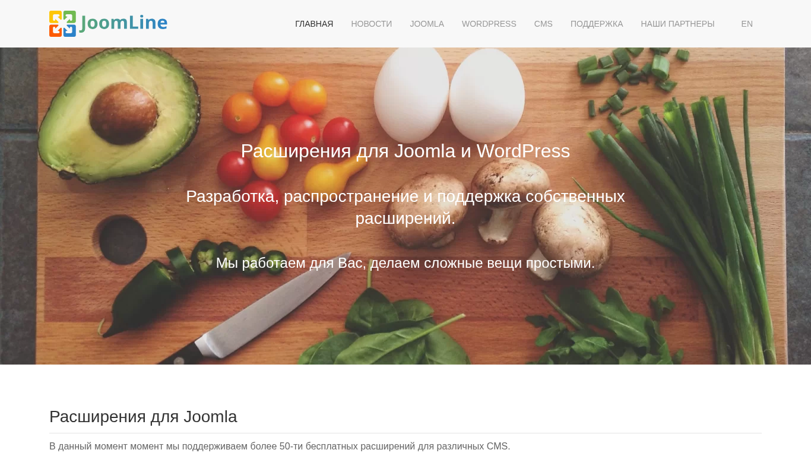Click hero title Расширения для Joomla и WordPress

coord(405,151)
